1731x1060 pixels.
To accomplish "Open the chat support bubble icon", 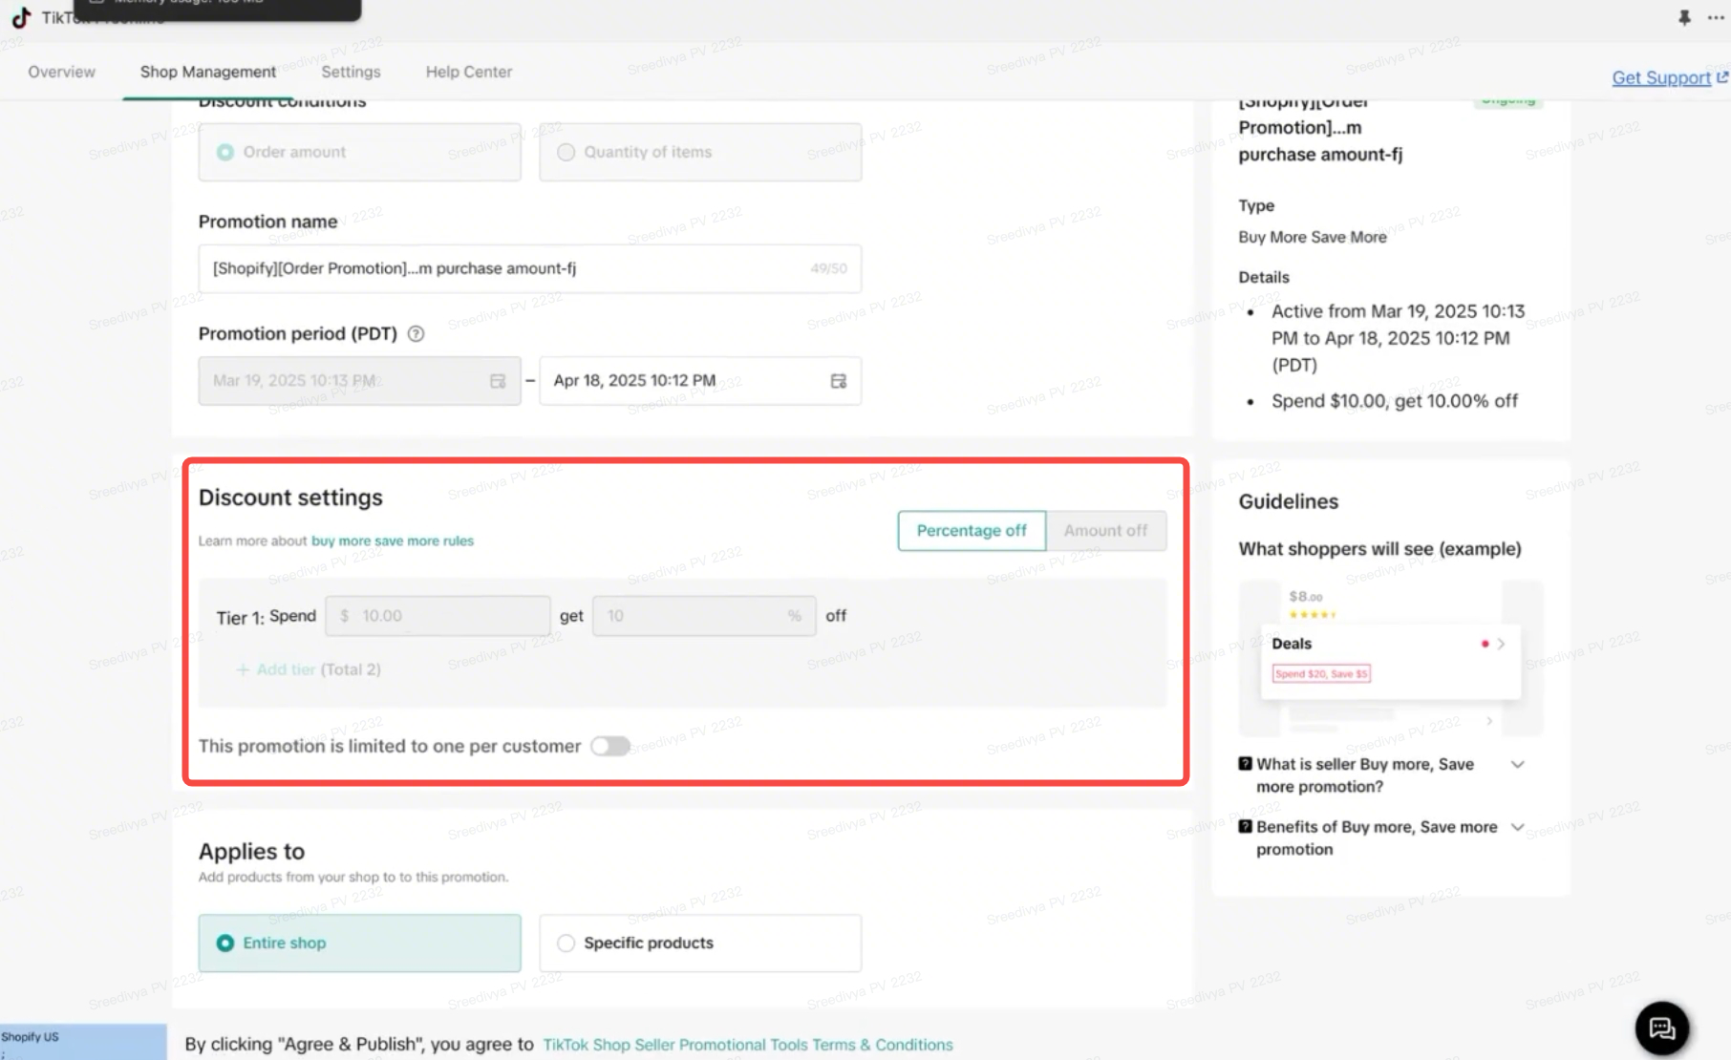I will 1662,1028.
